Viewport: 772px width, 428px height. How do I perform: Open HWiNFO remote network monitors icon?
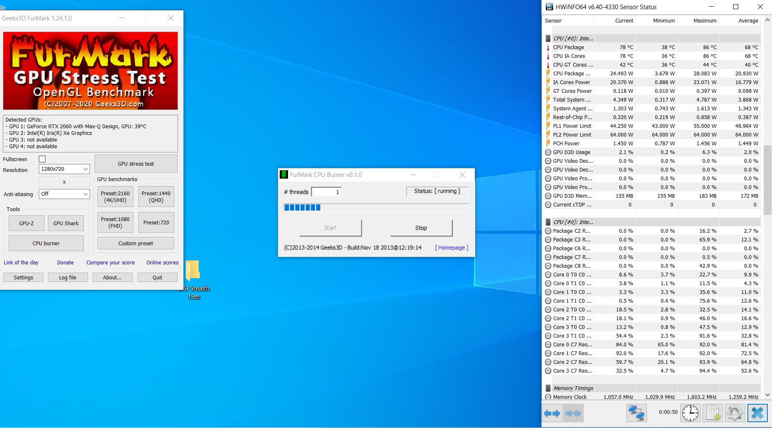click(637, 413)
